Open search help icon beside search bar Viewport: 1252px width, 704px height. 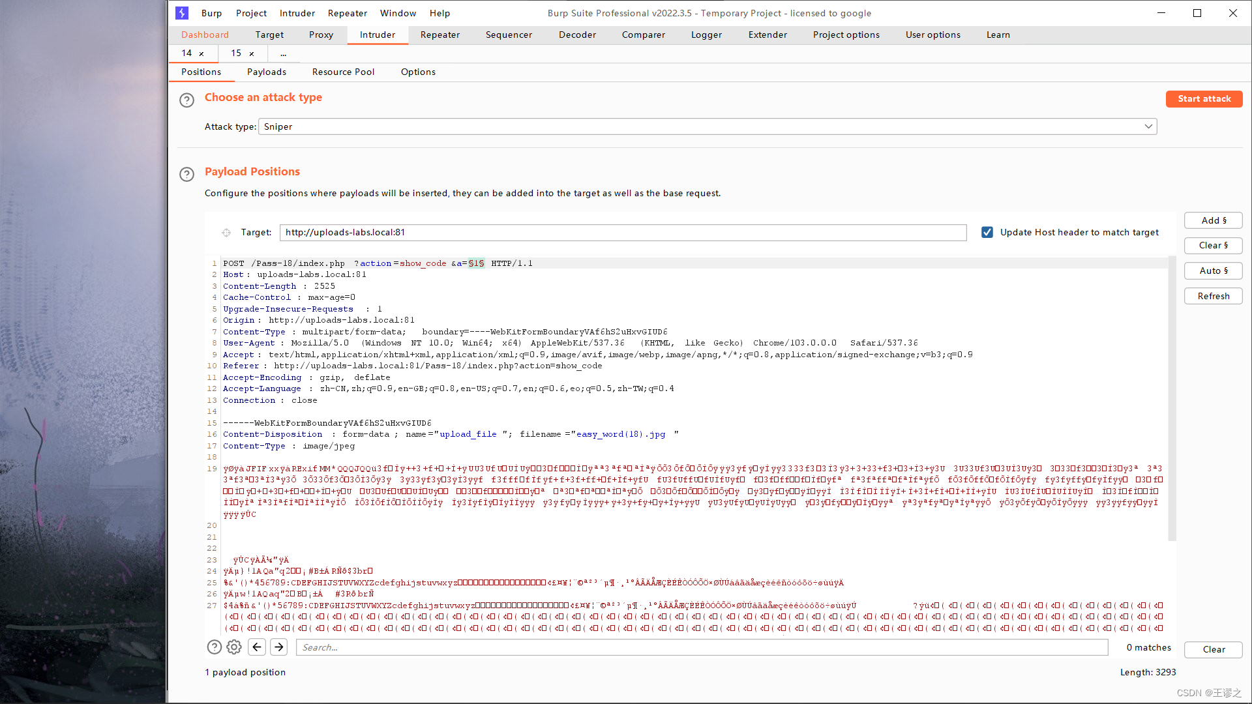[214, 647]
